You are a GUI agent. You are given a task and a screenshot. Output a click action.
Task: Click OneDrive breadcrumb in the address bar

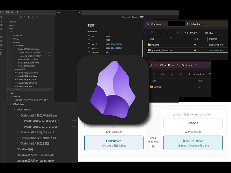tap(156, 24)
